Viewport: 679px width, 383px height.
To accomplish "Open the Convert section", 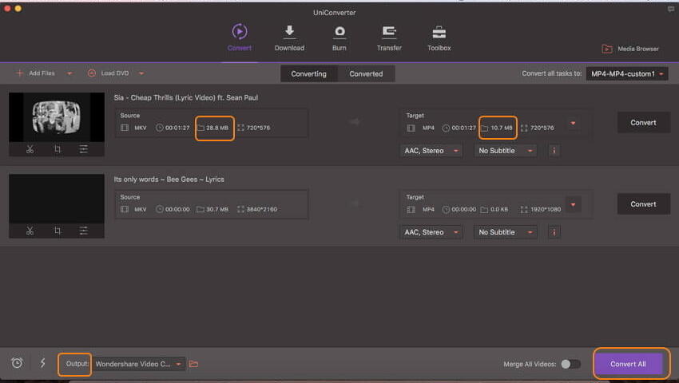I will click(240, 38).
